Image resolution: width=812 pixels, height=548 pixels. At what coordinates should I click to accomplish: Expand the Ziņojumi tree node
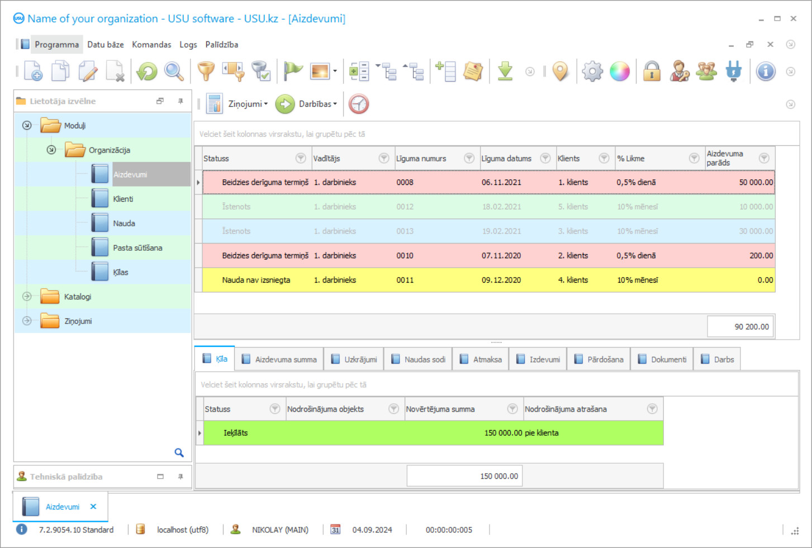pos(27,321)
